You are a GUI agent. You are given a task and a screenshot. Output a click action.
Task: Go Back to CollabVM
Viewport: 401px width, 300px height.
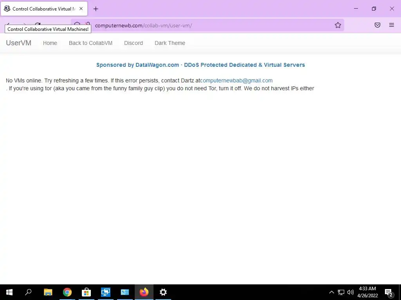(90, 43)
